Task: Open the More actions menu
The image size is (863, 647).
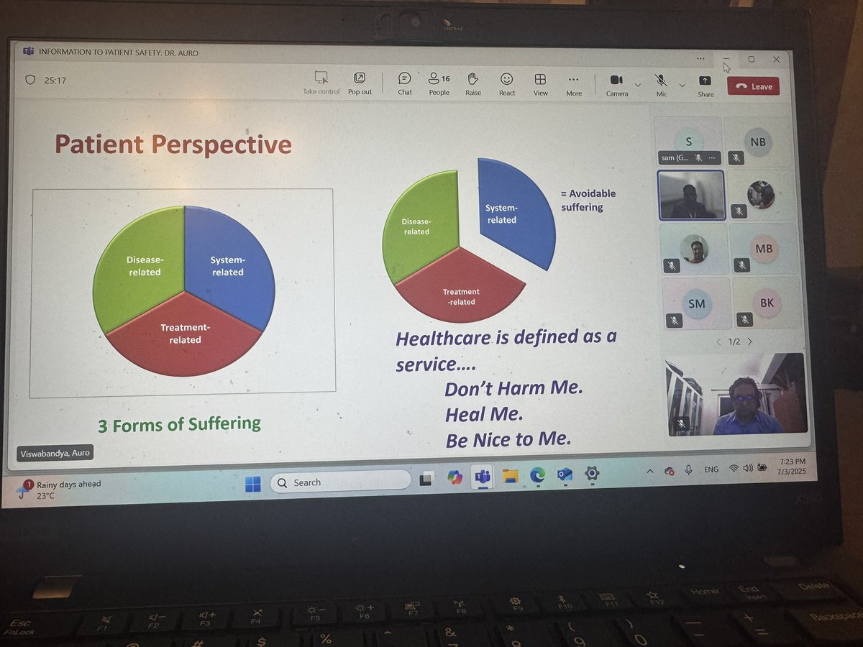Action: [x=573, y=84]
